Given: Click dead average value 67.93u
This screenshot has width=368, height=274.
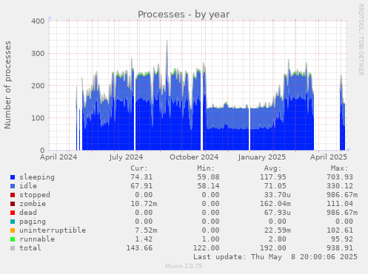Looking at the screenshot, I should click(x=278, y=213).
